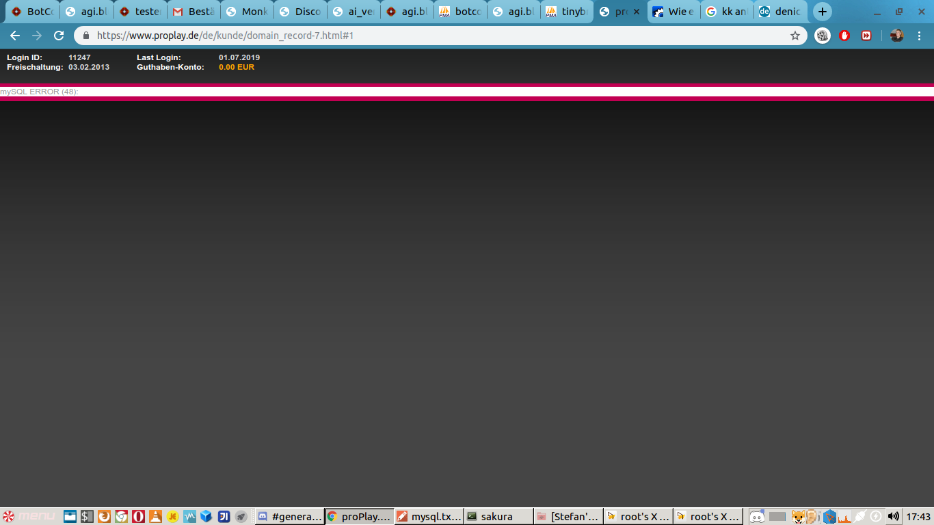This screenshot has width=934, height=525.
Task: Open the Chrome profile avatar
Action: pos(896,36)
